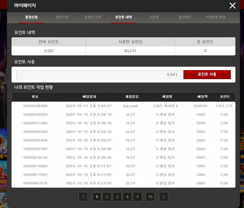This screenshot has width=244, height=208.
Task: Click the 마이페이지 dialog title
Action: (25, 6)
